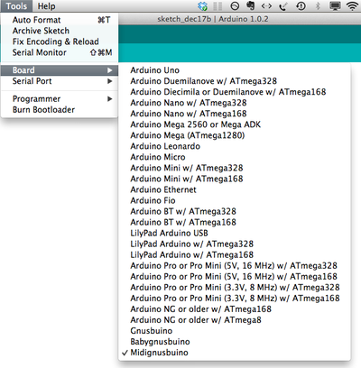Select Archive Sketch menu entry

(x=60, y=31)
